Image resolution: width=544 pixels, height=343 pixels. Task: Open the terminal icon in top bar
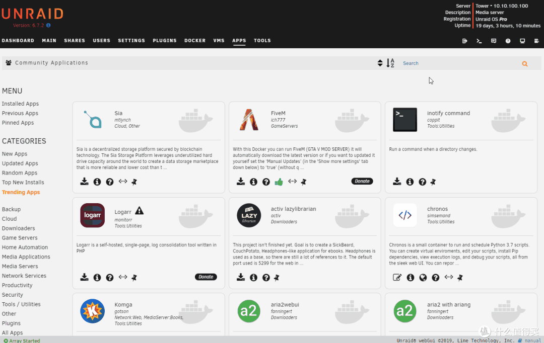pyautogui.click(x=479, y=41)
